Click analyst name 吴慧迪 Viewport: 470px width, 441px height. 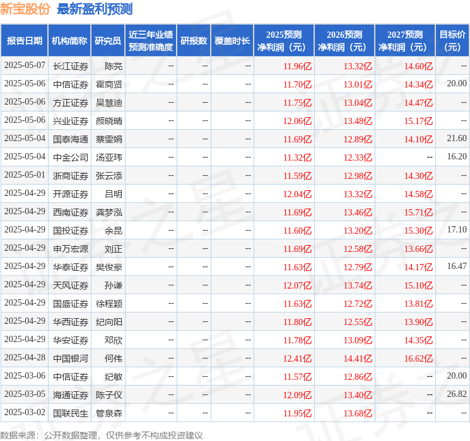109,103
